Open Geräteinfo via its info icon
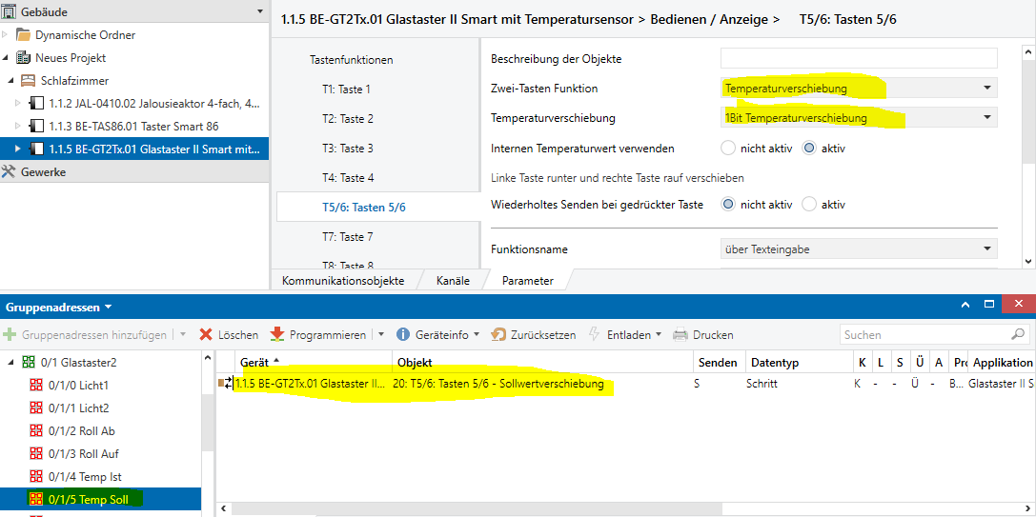 pos(403,335)
